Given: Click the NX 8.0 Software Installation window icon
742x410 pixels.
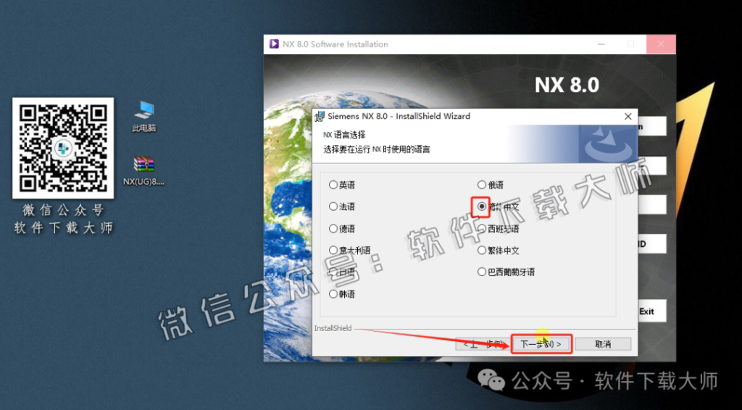Looking at the screenshot, I should click(274, 44).
